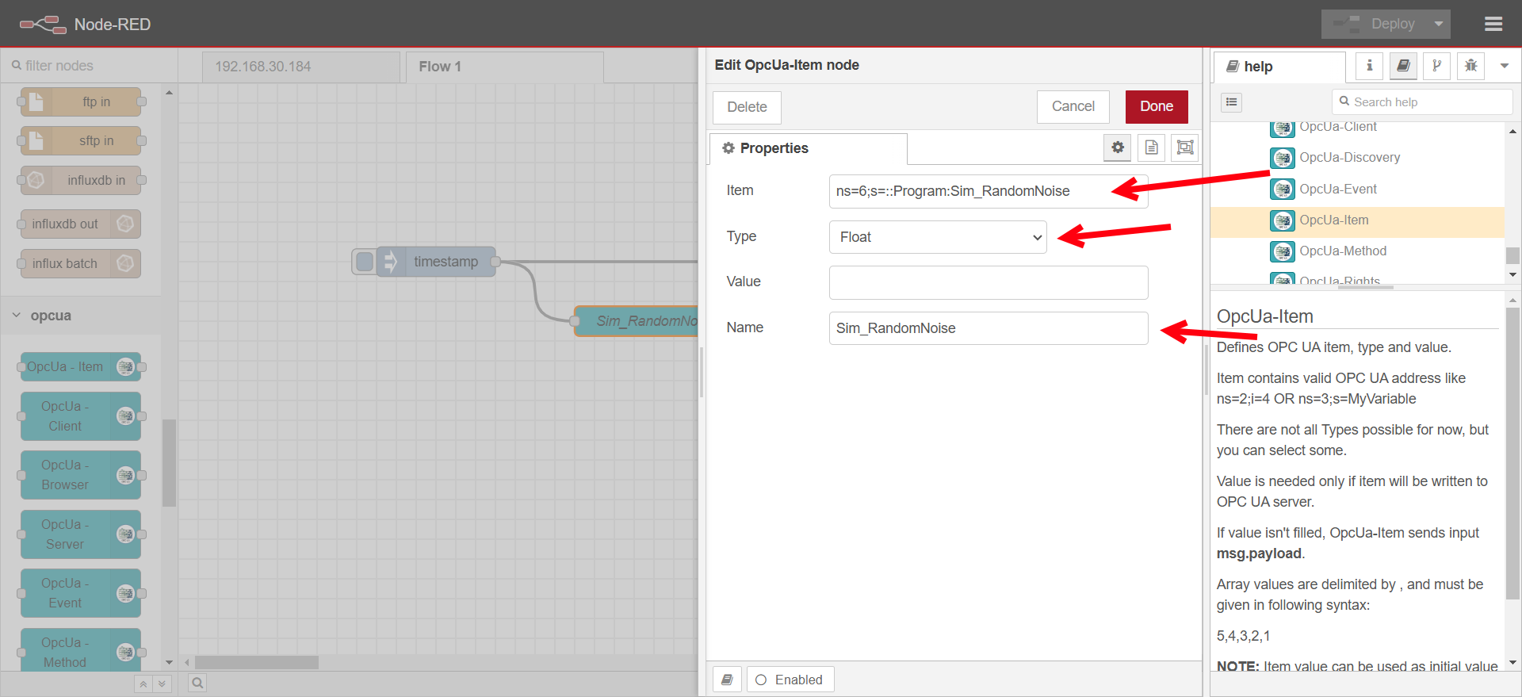Open the node settings gear icon
This screenshot has width=1522, height=697.
(x=1117, y=147)
